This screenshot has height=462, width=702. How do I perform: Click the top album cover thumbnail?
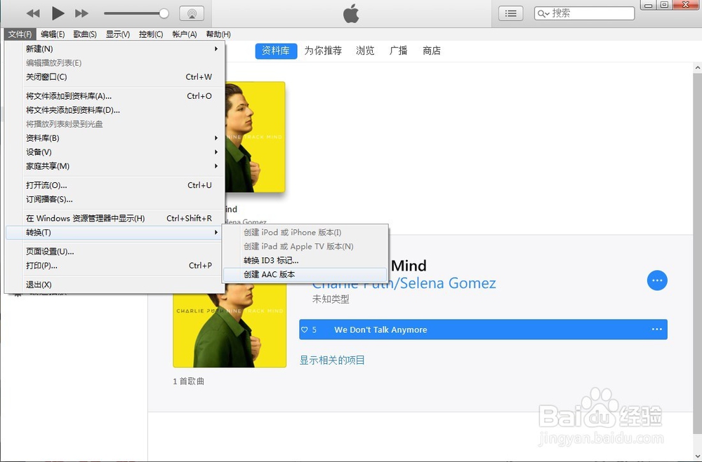(255, 137)
